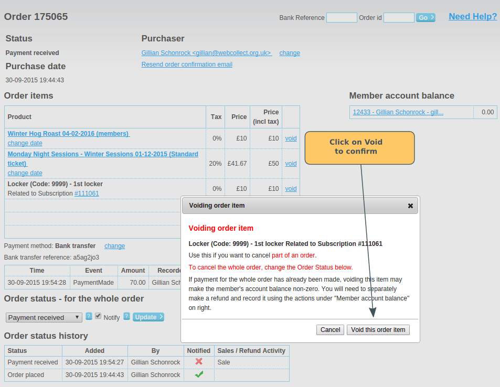The width and height of the screenshot is (500, 387).
Task: Click the green check notified icon
Action: [199, 374]
